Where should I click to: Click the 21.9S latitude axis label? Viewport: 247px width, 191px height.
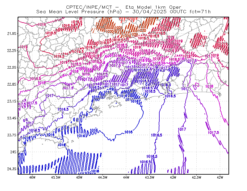(12, 34)
